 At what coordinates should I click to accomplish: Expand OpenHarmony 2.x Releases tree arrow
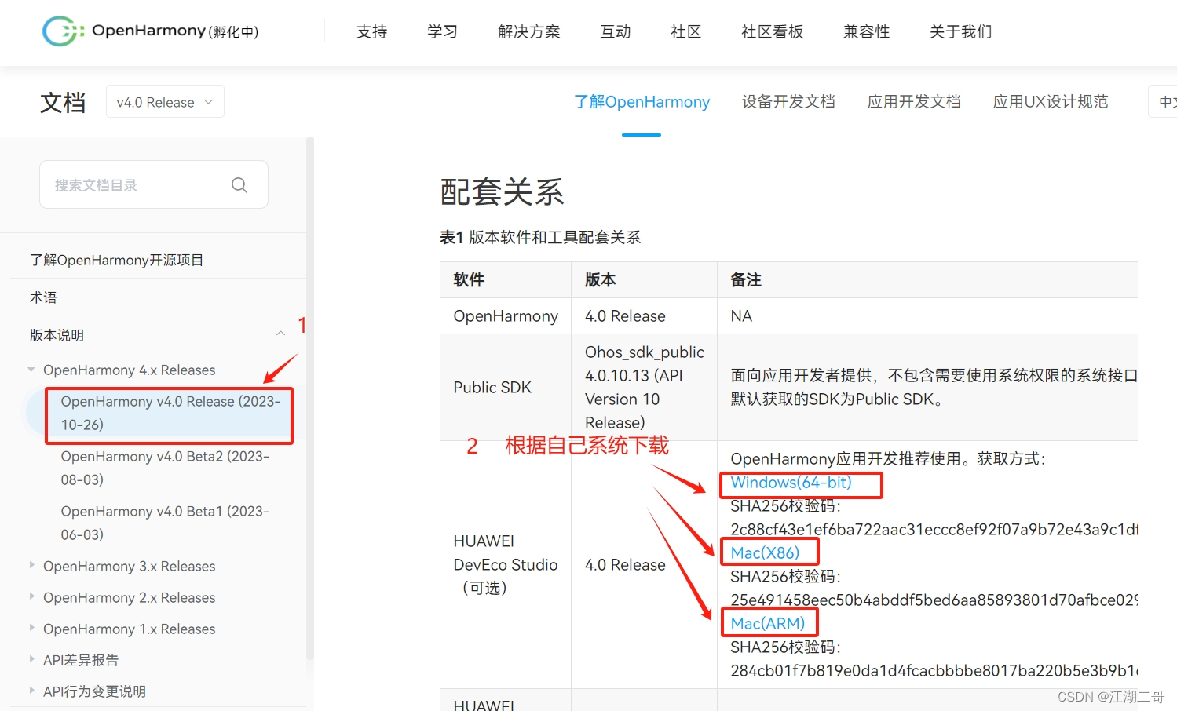pos(31,596)
